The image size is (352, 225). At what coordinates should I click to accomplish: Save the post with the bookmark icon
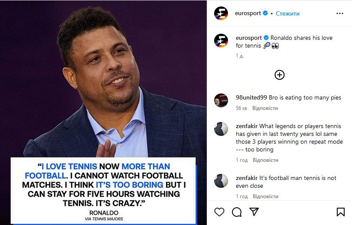pos(341,212)
